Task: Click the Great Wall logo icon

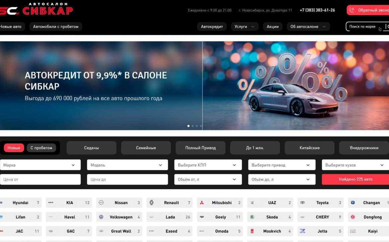Action: (x=101, y=231)
